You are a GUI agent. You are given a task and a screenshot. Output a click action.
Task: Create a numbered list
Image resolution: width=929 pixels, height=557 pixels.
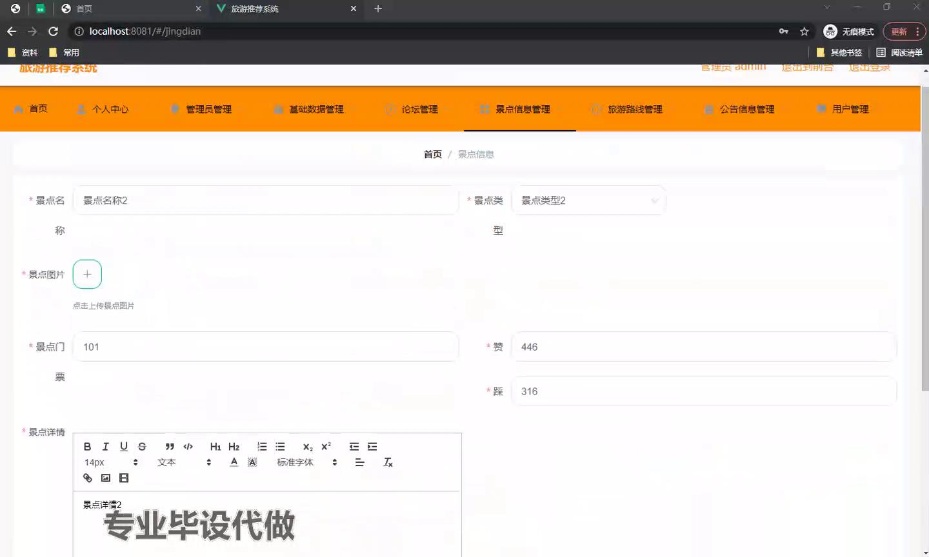coord(262,447)
